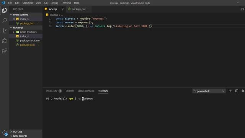This screenshot has width=245, height=138.
Task: Kill the terminal with trash icon
Action: pyautogui.click(x=243, y=91)
